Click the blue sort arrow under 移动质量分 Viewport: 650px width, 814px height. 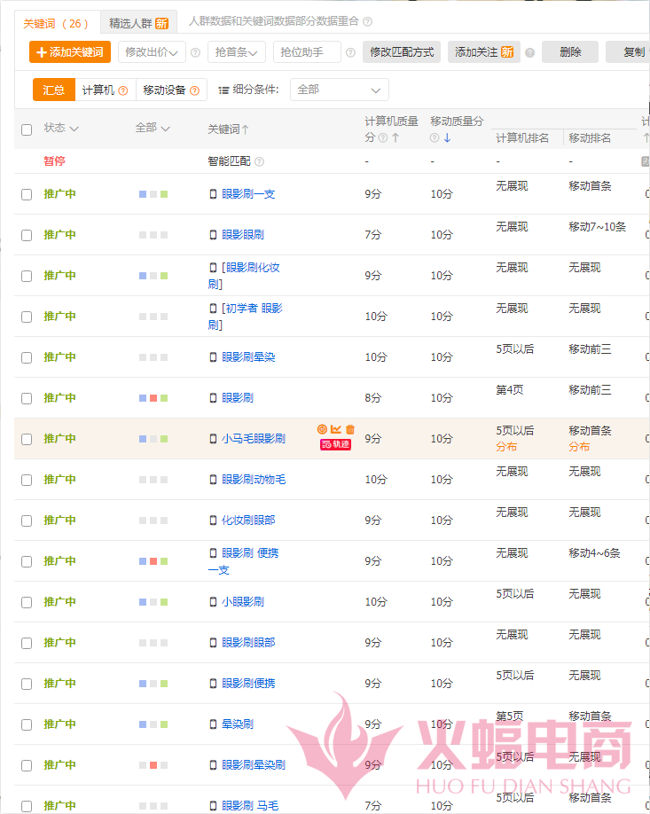pyautogui.click(x=447, y=138)
